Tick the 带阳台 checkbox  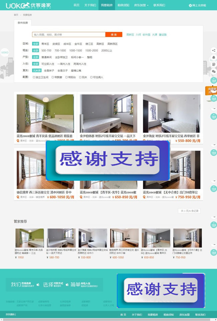66,77
